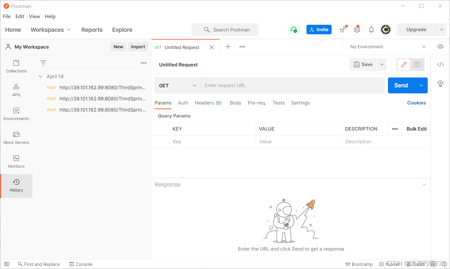Go to Reports
This screenshot has height=269, width=450.
92,30
